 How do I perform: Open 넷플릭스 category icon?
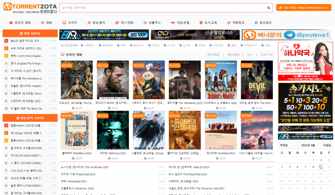[145, 22]
